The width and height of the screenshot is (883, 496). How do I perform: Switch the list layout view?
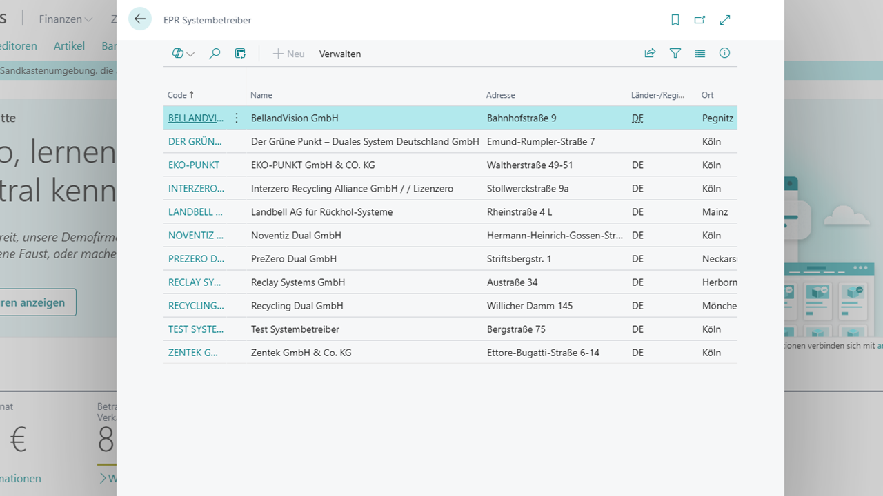[x=700, y=53]
